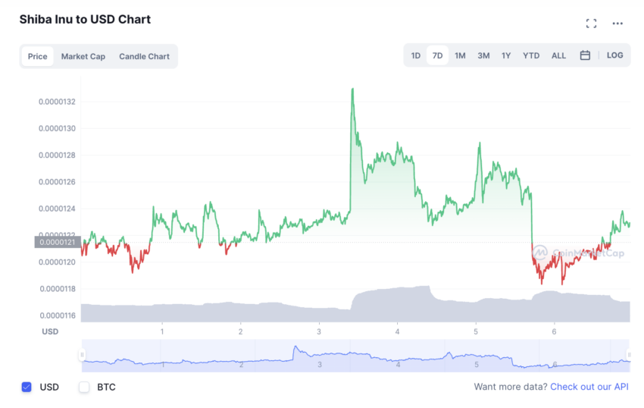Grab the left range slider handle
644x408 pixels.
[82, 354]
